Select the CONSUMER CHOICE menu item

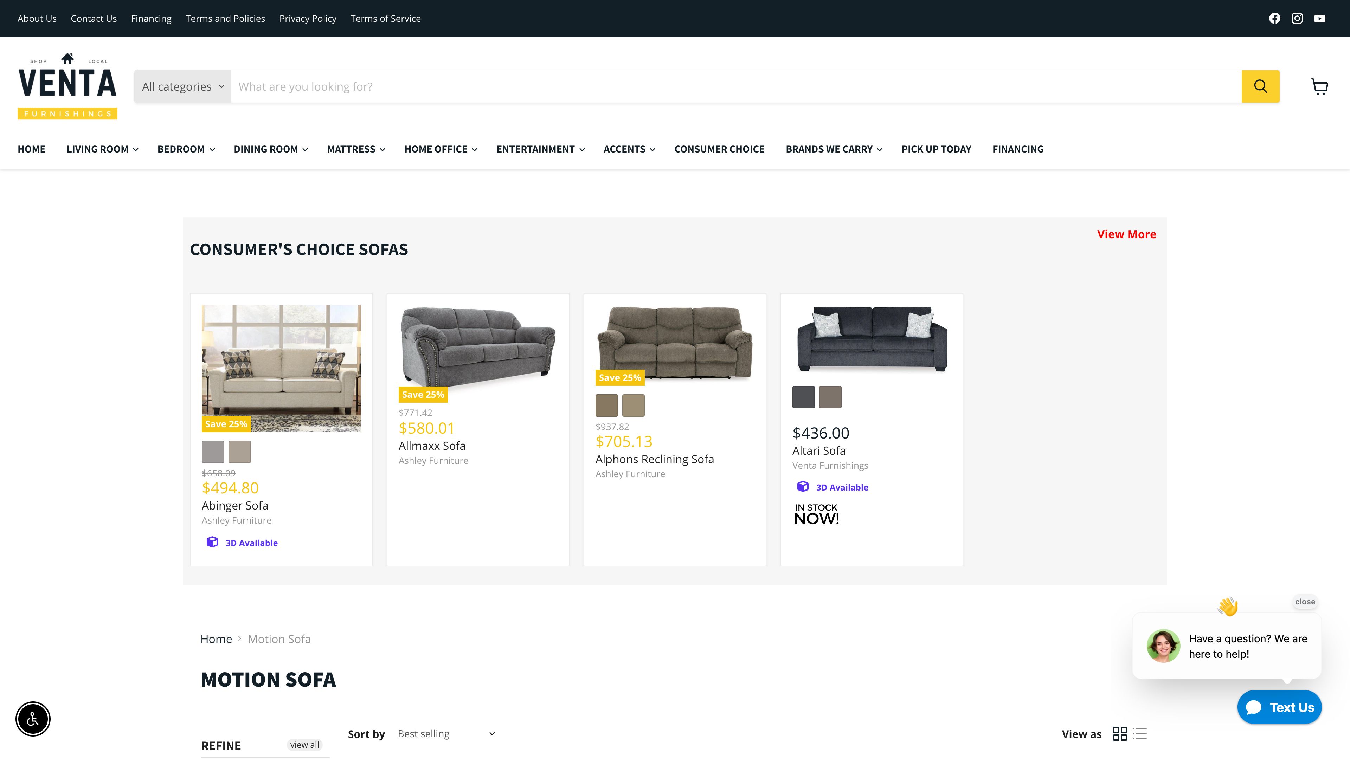720,149
